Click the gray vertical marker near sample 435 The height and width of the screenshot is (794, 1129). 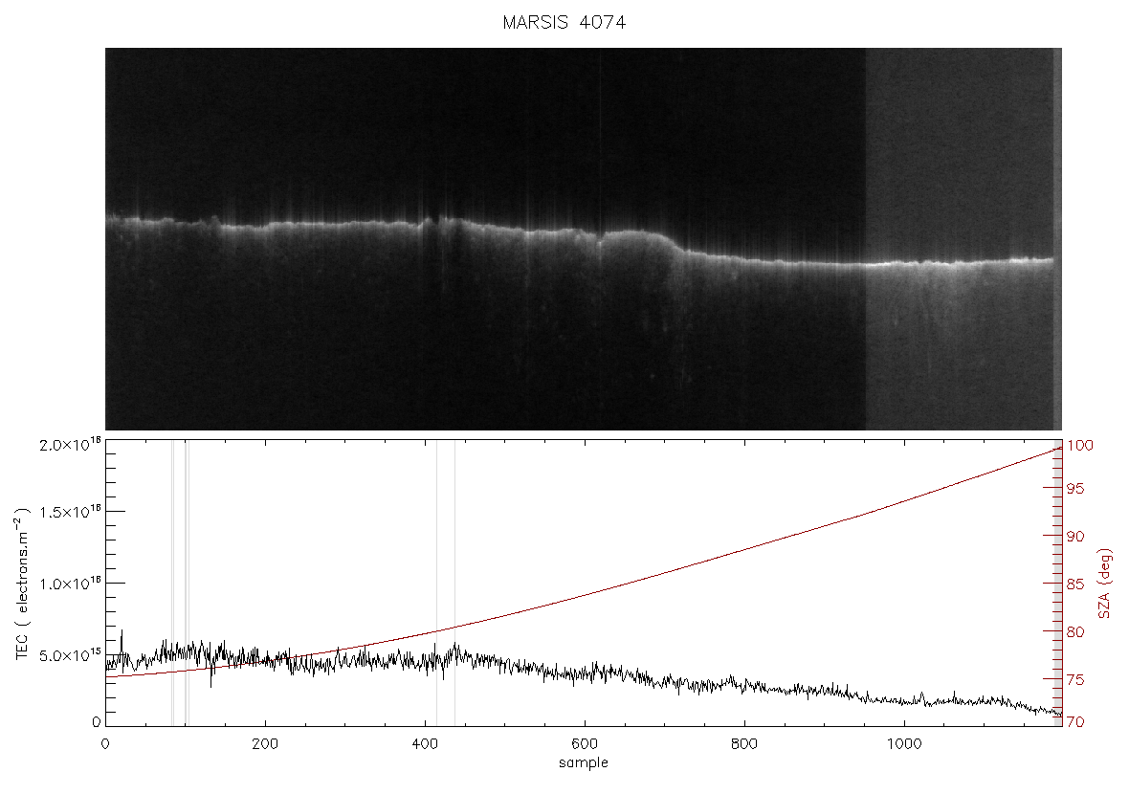pos(454,584)
